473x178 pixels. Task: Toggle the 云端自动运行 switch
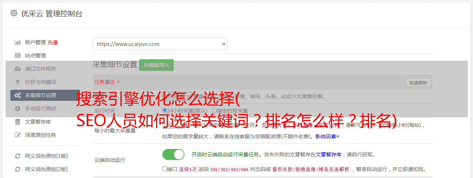pos(173,154)
